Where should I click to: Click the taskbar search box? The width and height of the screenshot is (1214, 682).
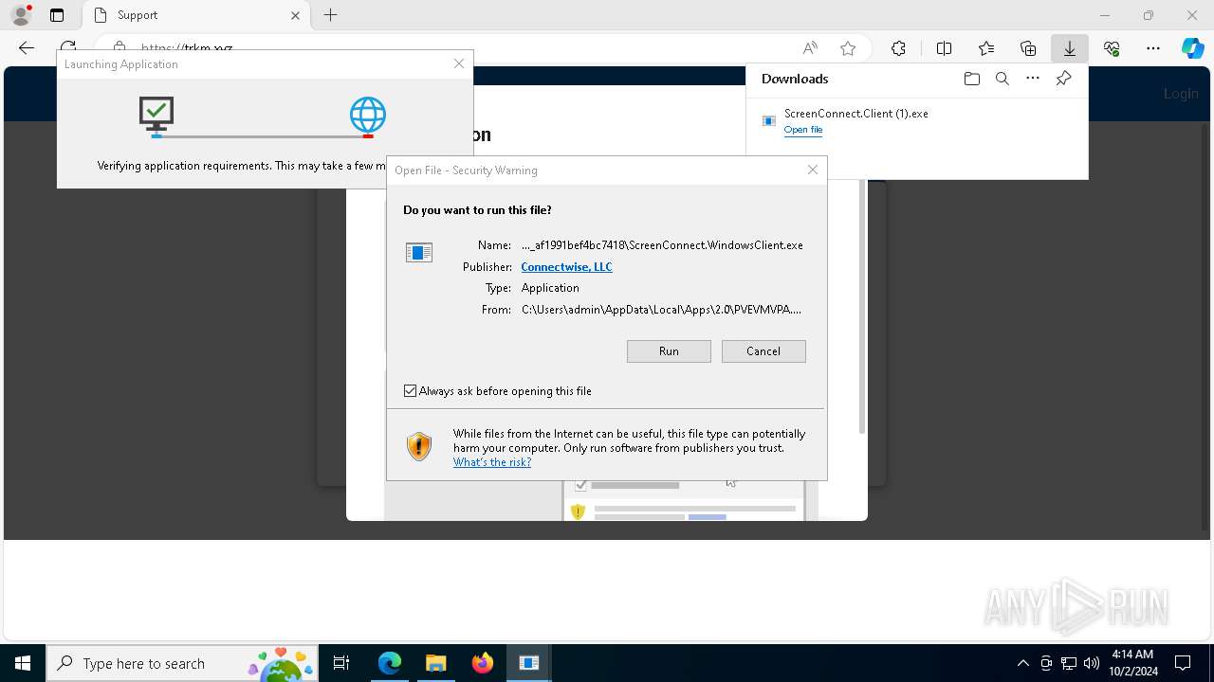(182, 663)
